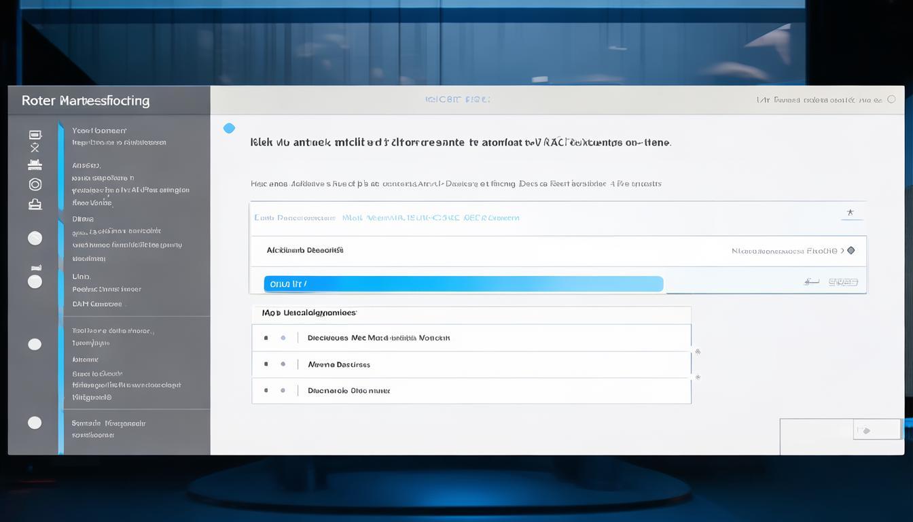Image resolution: width=913 pixels, height=522 pixels.
Task: Click the blue dot beside the main heading
Action: click(229, 128)
